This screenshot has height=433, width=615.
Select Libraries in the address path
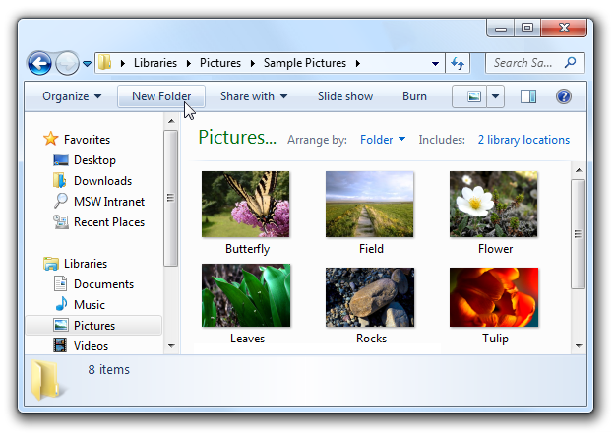(154, 63)
